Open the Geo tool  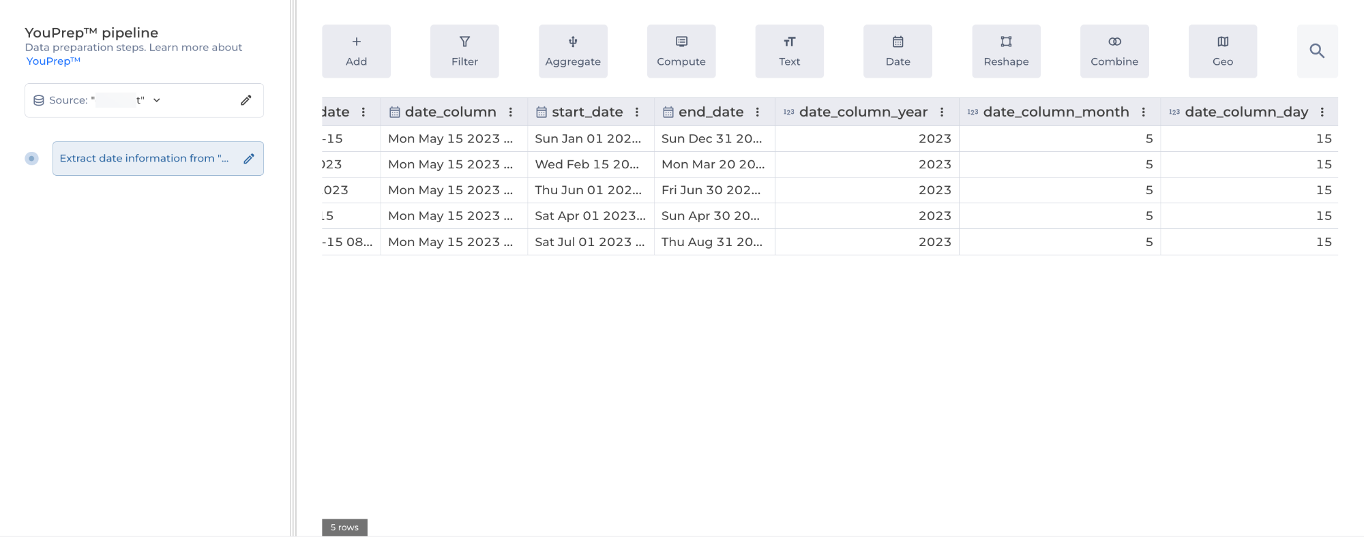1222,51
